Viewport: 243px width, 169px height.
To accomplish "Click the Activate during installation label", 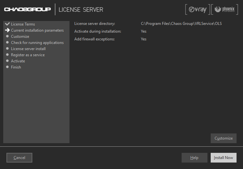I will tap(98, 31).
